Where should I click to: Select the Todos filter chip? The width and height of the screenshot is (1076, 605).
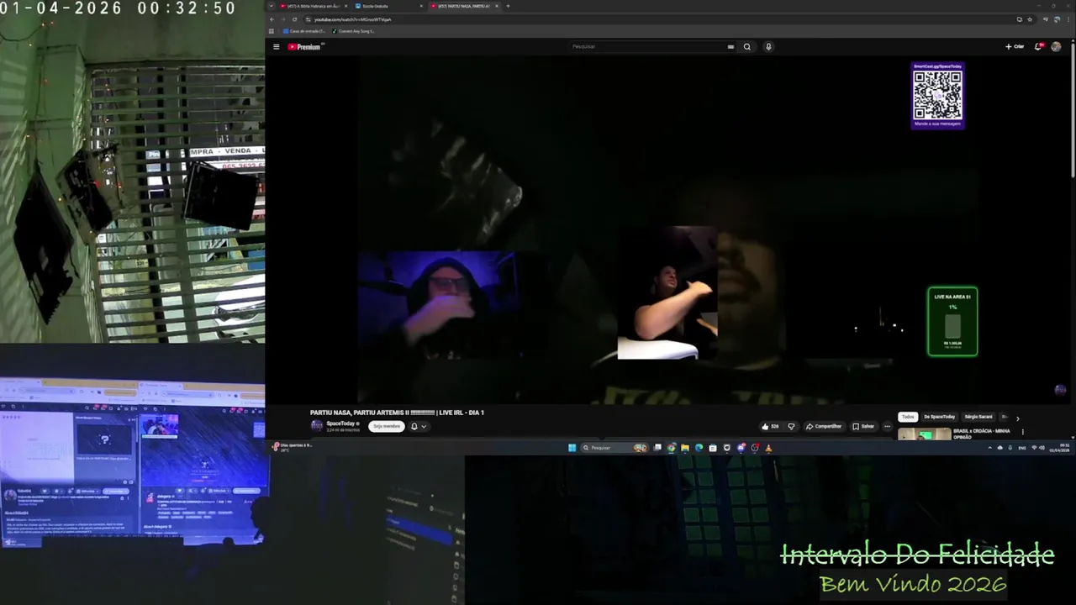click(x=908, y=417)
